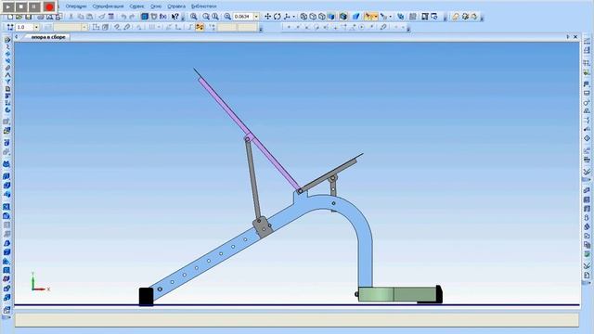The height and width of the screenshot is (334, 594).
Task: Click the top icon of the right vertical toolbar
Action: point(587,41)
